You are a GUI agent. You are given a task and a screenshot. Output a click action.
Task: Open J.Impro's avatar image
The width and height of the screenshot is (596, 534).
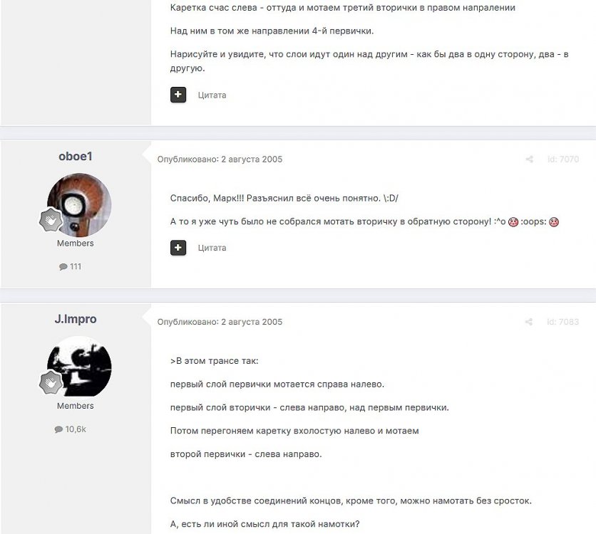coord(79,367)
